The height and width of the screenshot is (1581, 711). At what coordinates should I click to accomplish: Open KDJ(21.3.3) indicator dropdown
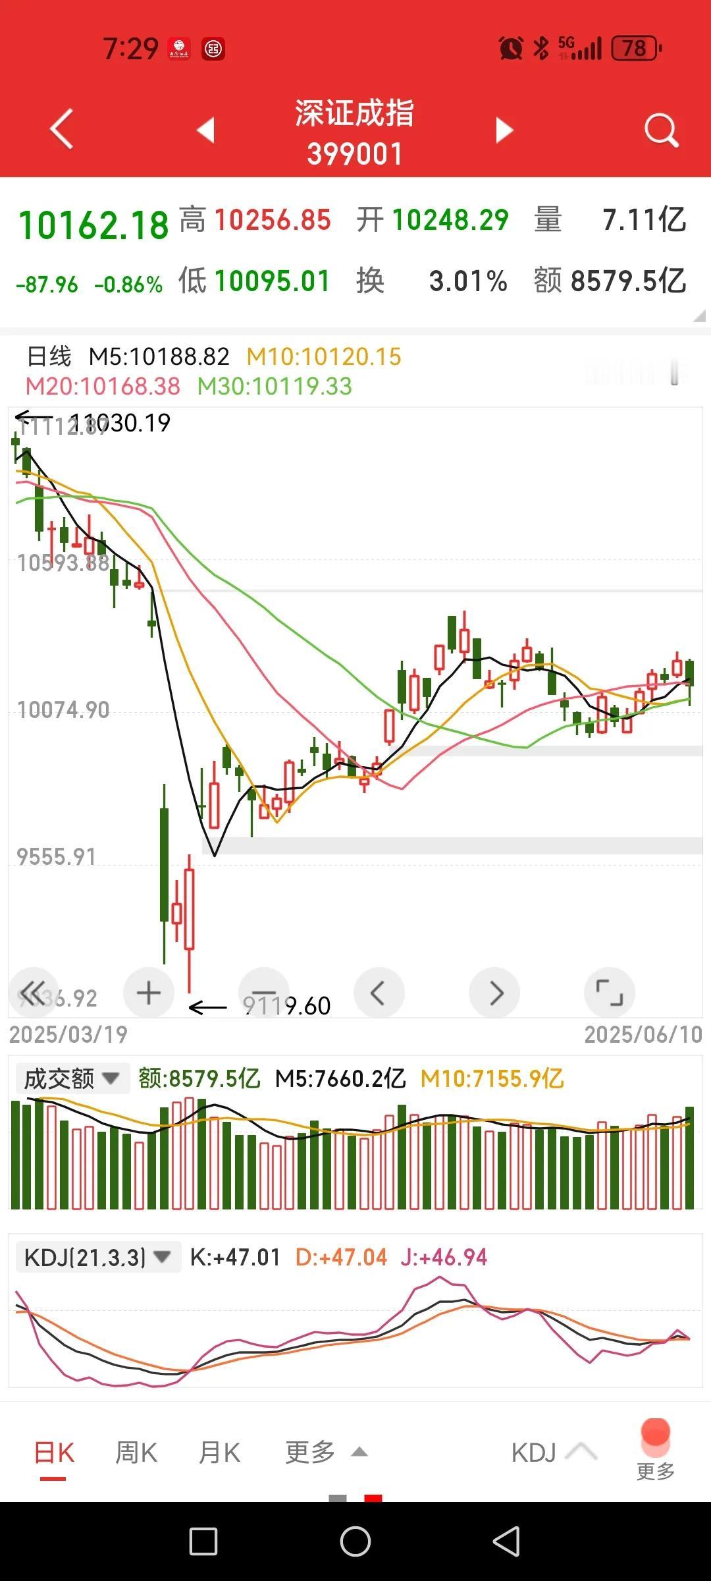pos(97,1257)
